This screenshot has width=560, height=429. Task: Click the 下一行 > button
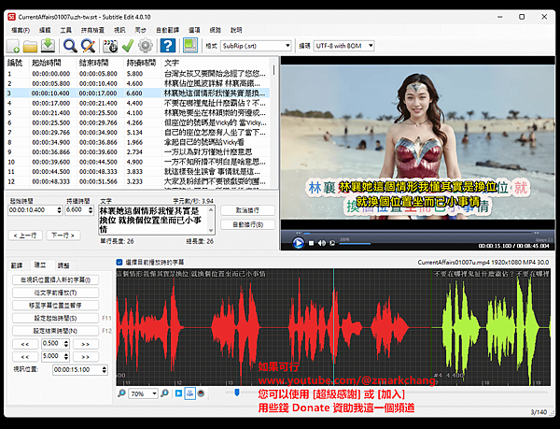coord(63,235)
